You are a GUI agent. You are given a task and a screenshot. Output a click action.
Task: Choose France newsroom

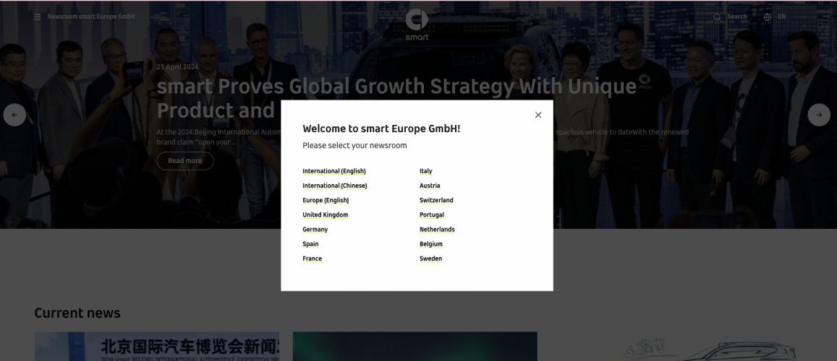pyautogui.click(x=313, y=258)
